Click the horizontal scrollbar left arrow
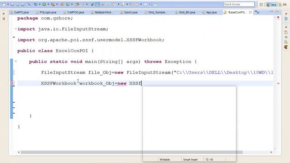The width and height of the screenshot is (290, 163). [x=19, y=152]
